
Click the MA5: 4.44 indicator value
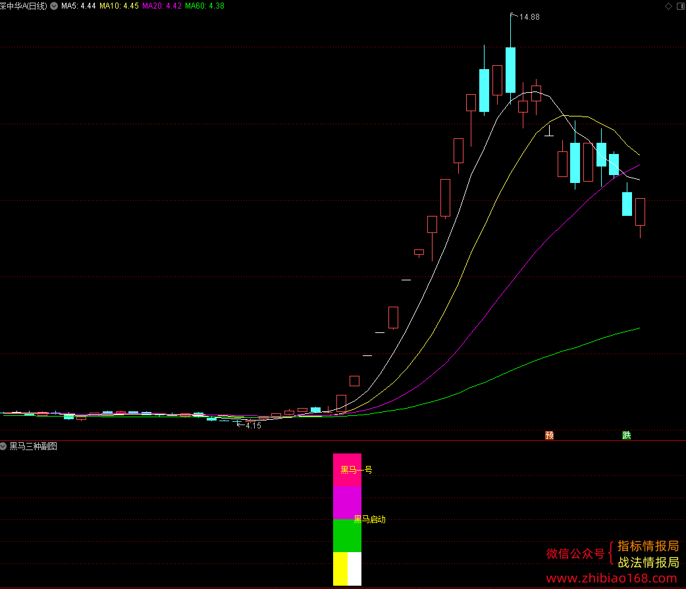[78, 6]
